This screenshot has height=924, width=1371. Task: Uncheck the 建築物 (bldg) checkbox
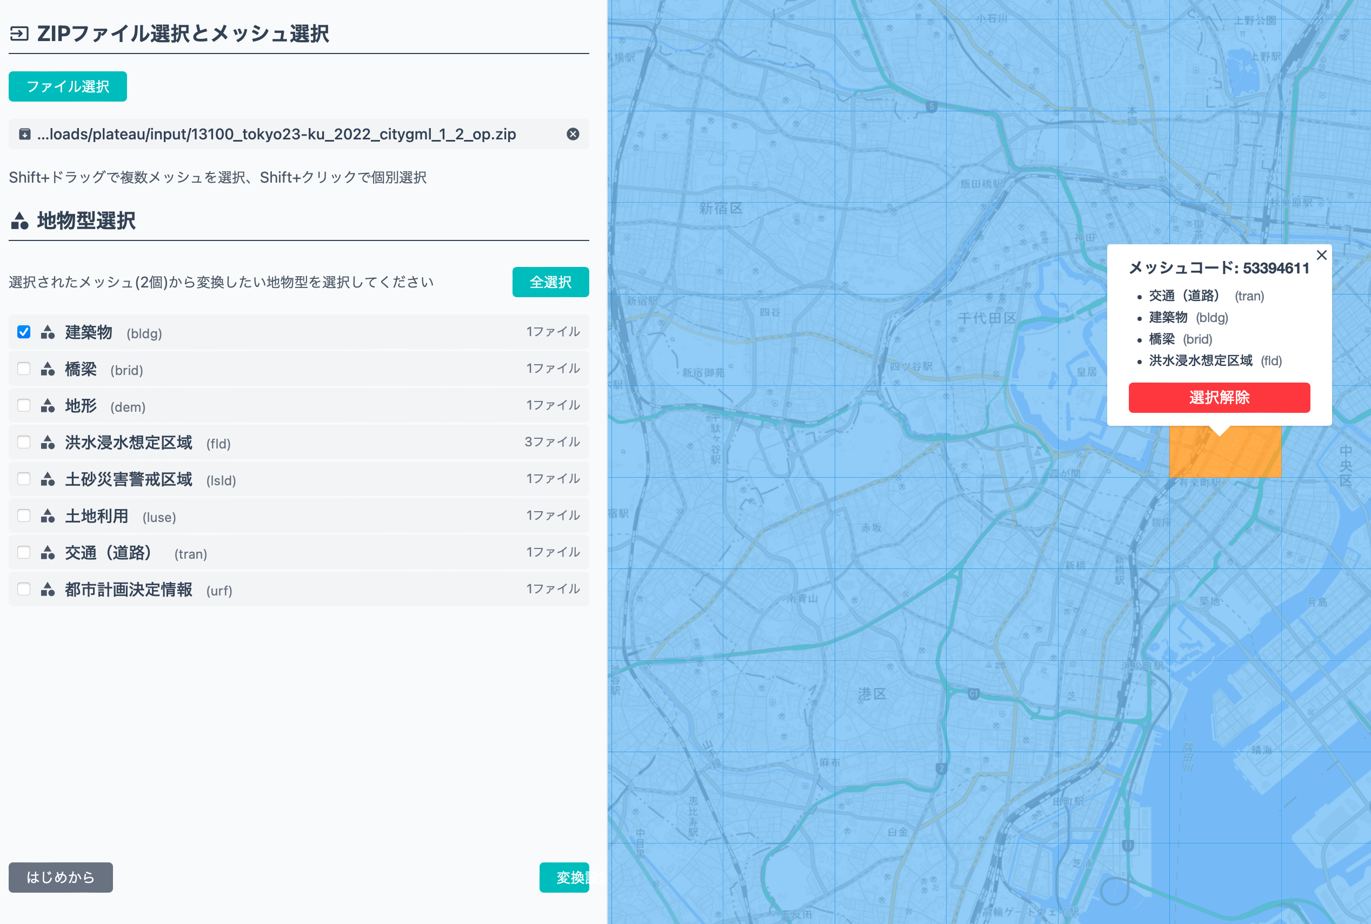tap(24, 332)
